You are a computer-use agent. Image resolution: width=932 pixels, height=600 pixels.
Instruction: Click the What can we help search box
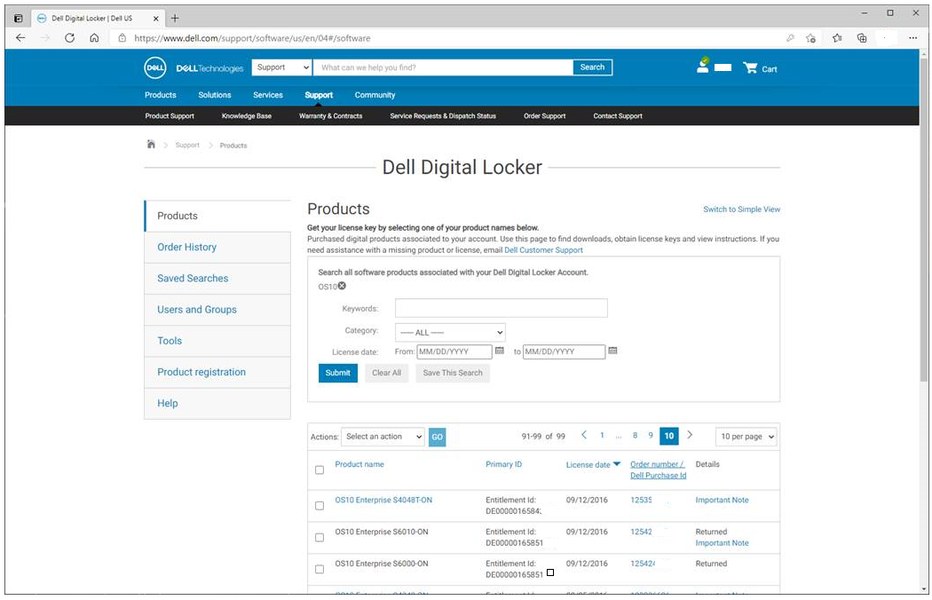444,67
